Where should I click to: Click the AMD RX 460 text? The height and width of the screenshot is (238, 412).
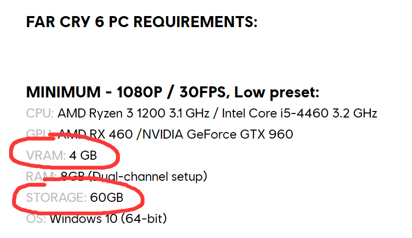click(x=95, y=135)
